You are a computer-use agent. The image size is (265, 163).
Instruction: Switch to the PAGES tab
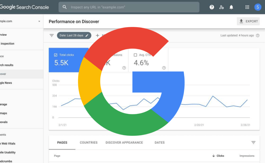pyautogui.click(x=62, y=143)
